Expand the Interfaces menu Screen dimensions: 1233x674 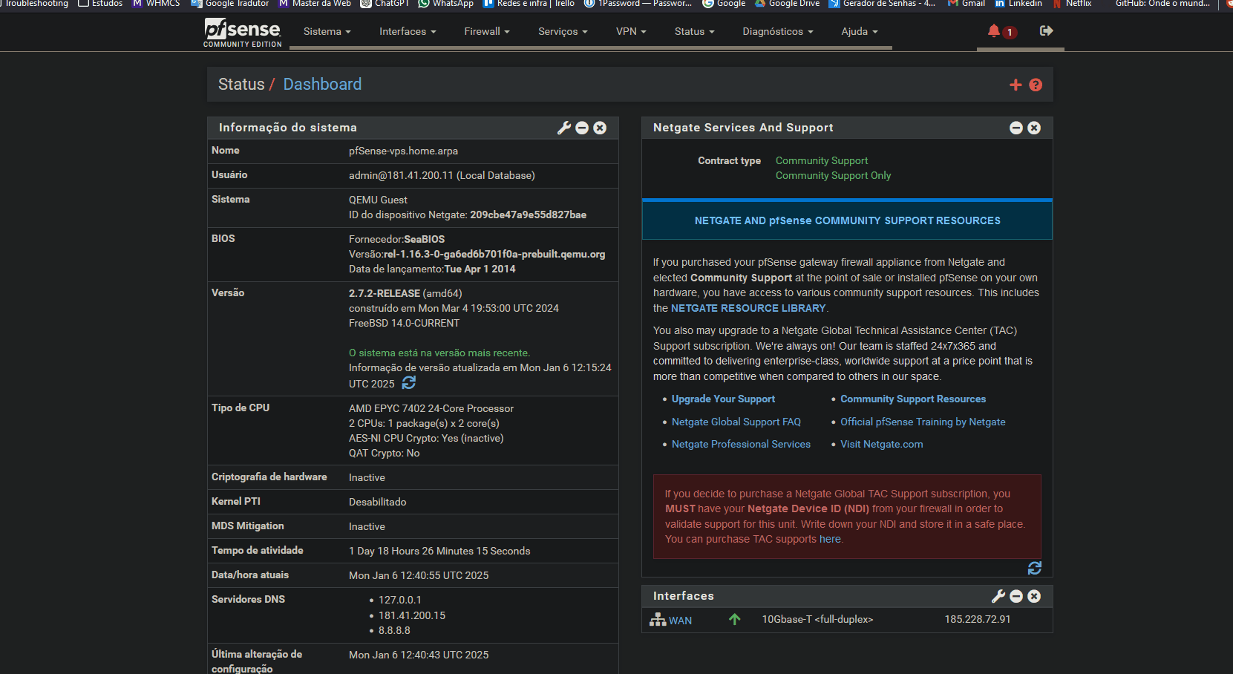408,31
